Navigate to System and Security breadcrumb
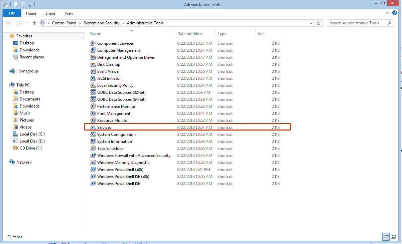Image resolution: width=402 pixels, height=244 pixels. (102, 23)
